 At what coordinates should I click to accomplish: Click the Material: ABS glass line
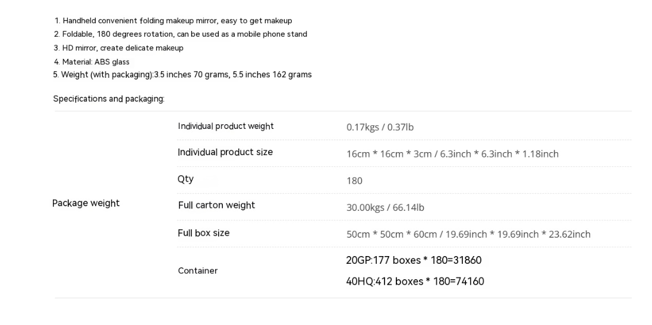click(92, 62)
